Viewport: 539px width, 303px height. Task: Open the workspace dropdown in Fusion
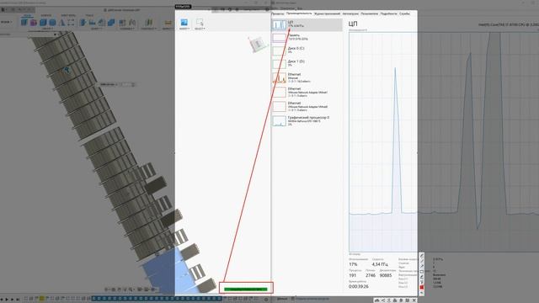(6, 23)
